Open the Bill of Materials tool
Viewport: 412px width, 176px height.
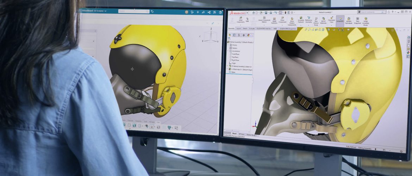tap(323, 21)
